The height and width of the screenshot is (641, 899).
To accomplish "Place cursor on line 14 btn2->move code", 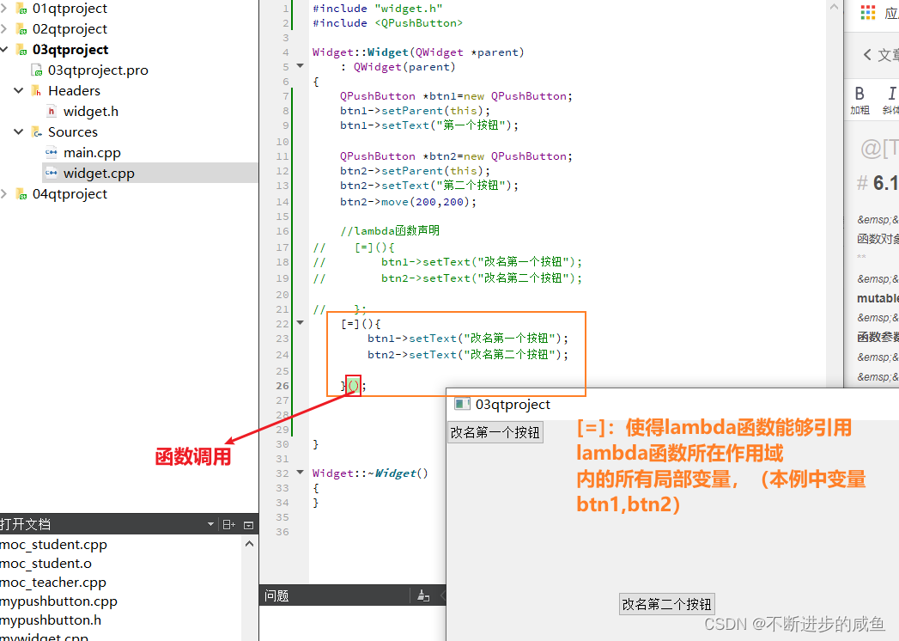I will [408, 201].
